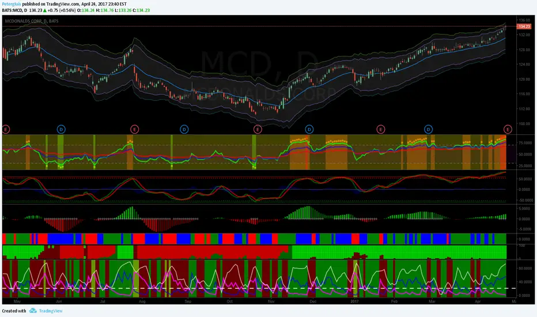The height and width of the screenshot is (317, 537).
Task: Click the +0.75 (+0.56%) change value
Action: [62, 10]
